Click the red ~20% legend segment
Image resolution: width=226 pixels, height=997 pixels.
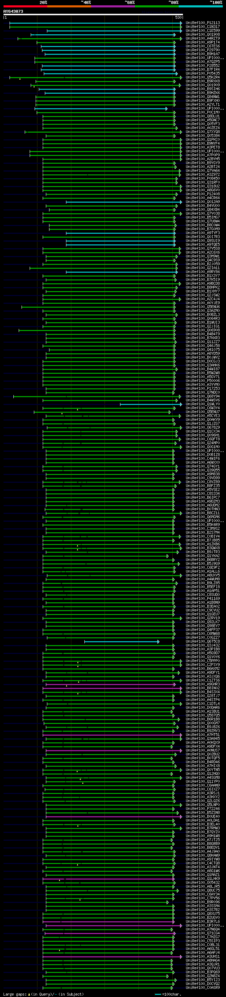25,6
